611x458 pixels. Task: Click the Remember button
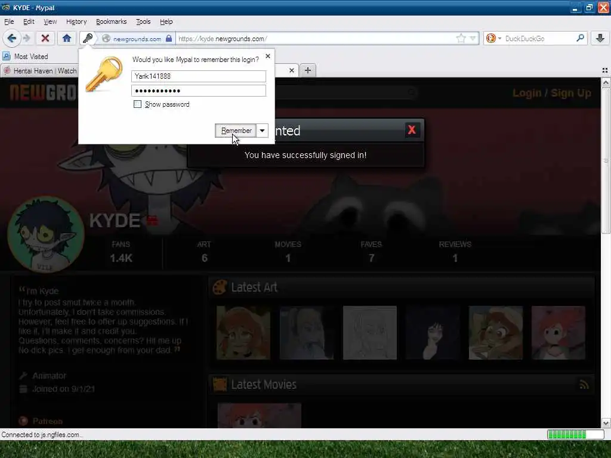coord(236,131)
